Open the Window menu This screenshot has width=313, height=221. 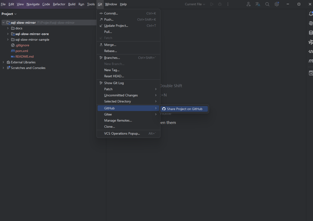pyautogui.click(x=111, y=4)
